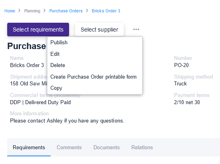Click the chevron after Home breadcrumb

(19, 11)
